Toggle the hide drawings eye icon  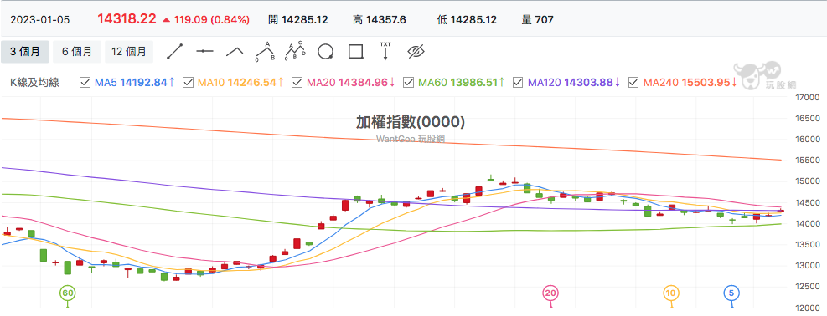point(416,52)
